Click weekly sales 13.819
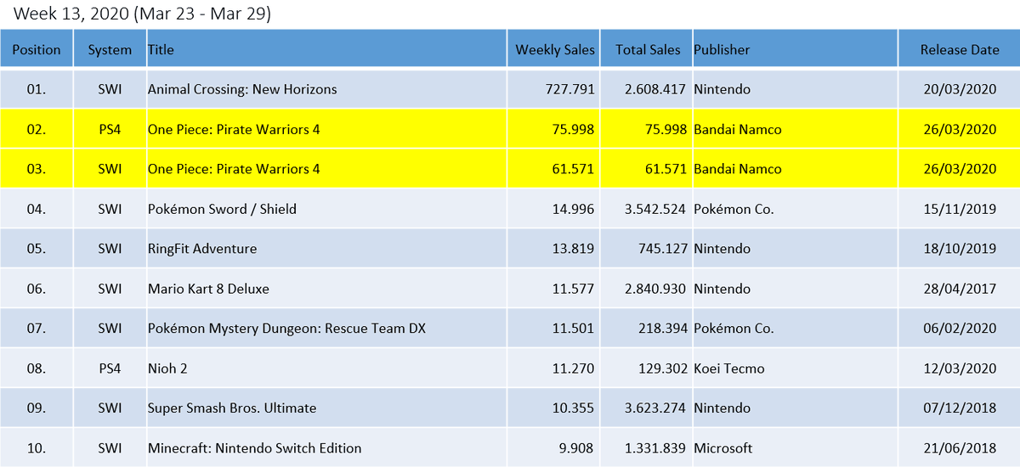The width and height of the screenshot is (1020, 467). tap(573, 249)
